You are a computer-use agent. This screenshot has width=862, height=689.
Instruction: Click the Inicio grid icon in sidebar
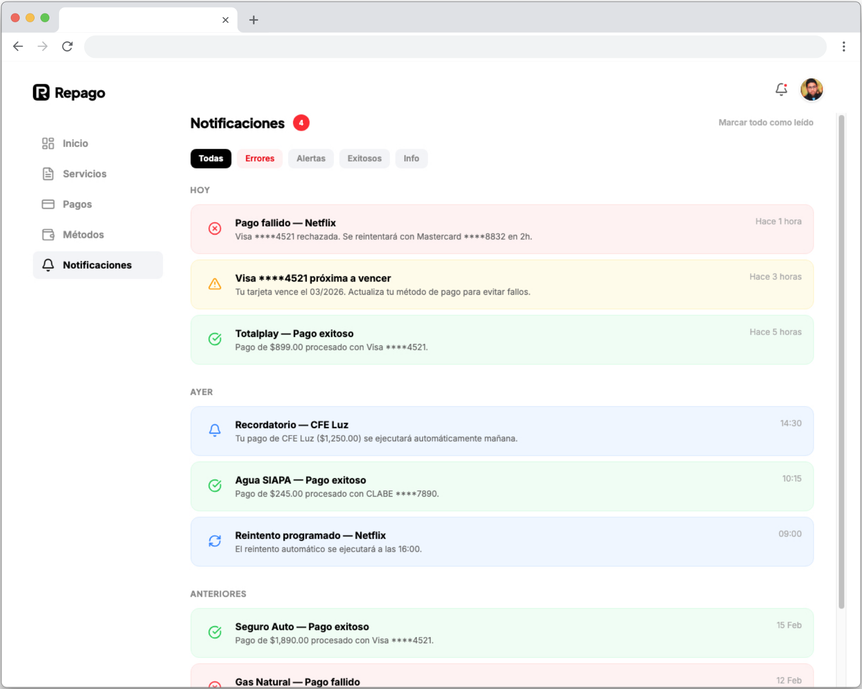[48, 143]
